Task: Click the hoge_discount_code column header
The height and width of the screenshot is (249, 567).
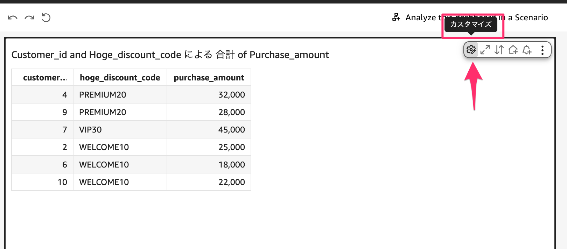Action: [120, 77]
